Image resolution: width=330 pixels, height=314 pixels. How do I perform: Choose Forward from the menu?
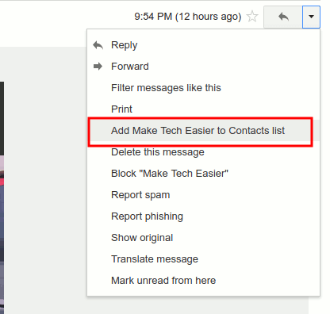point(203,67)
